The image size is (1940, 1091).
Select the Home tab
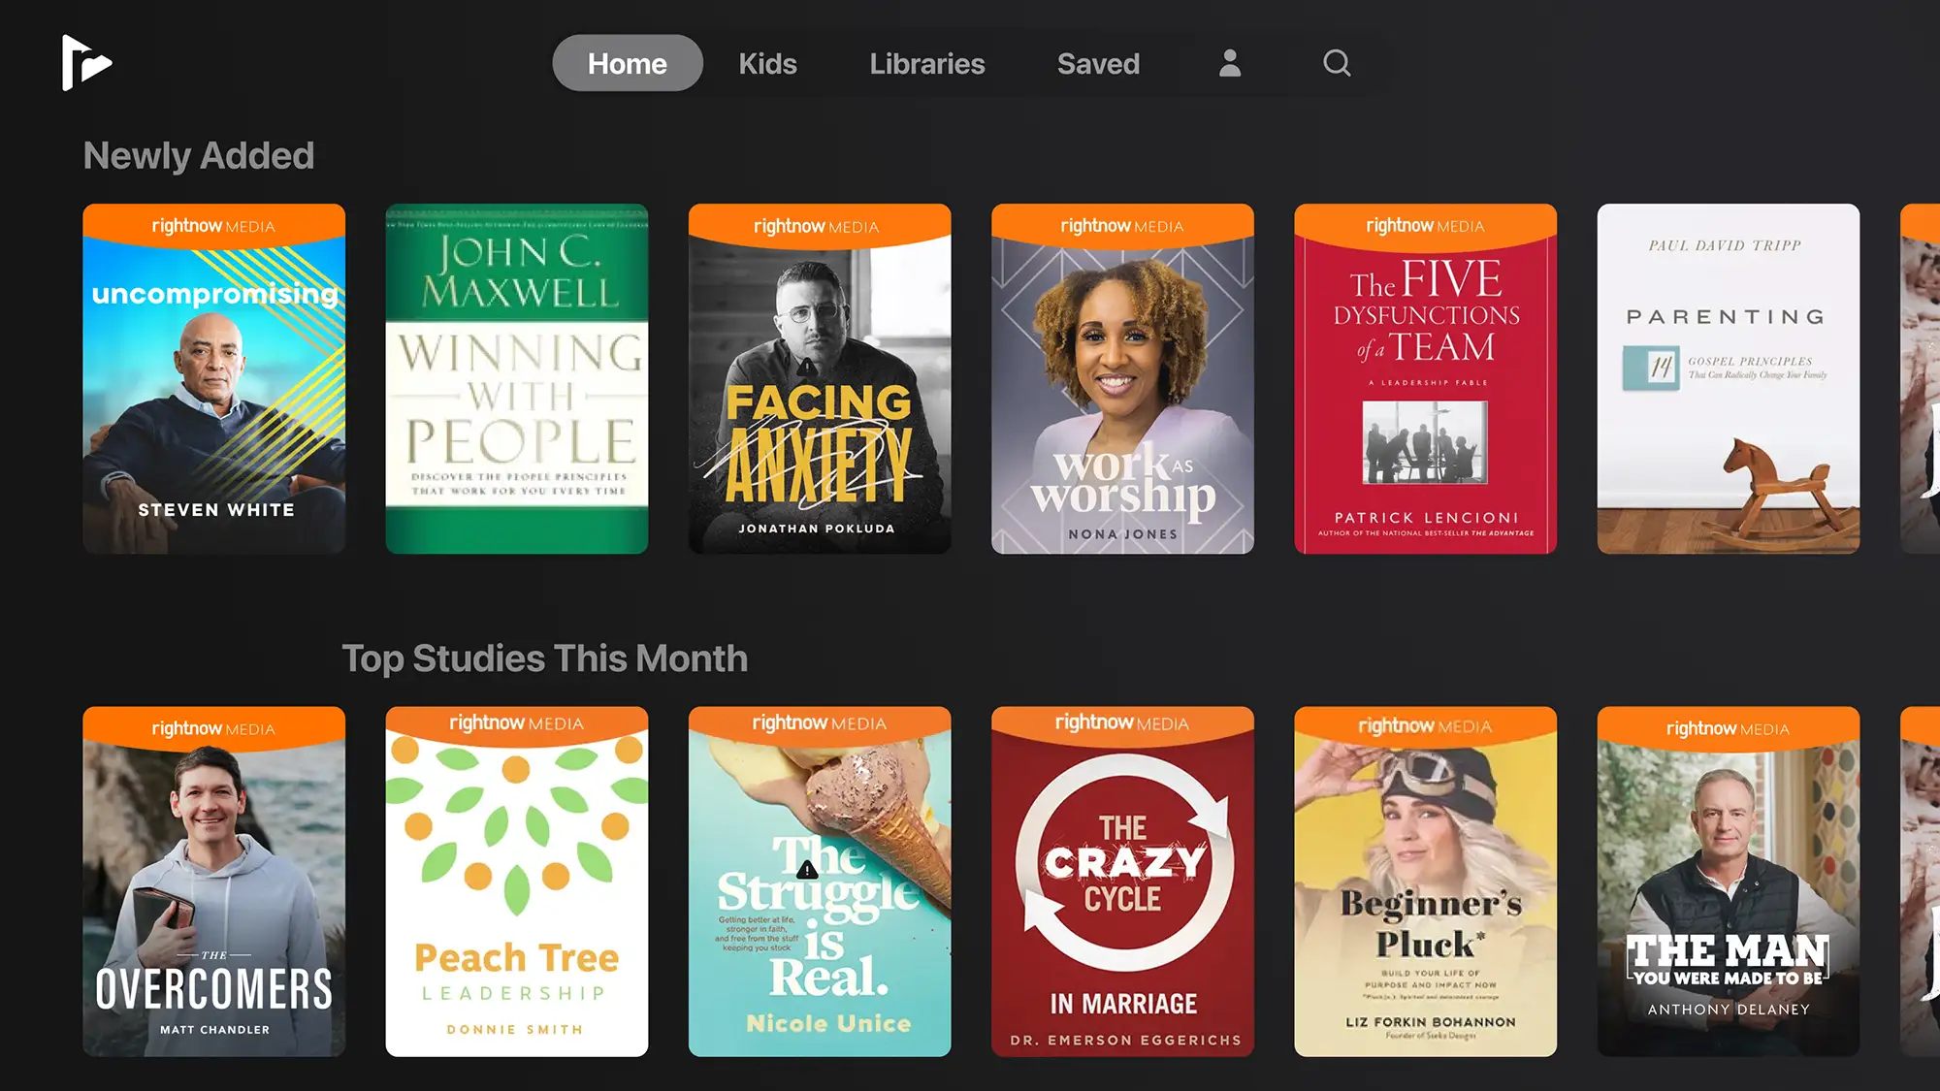628,63
